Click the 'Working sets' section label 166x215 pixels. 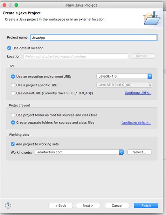tap(19, 135)
